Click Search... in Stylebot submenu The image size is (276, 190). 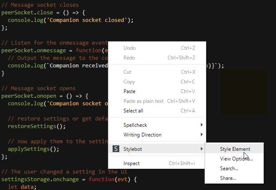pyautogui.click(x=229, y=169)
